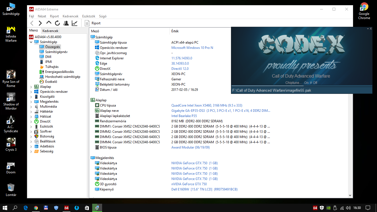377x212 pixels.
Task: Open the Crysis 3 desktop shortcut
Action: (11, 144)
